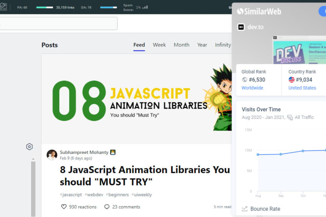Switch to the Week tab
326x217 pixels.
[159, 45]
